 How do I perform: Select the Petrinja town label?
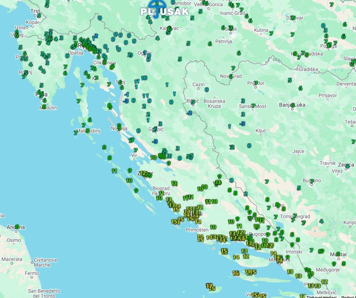[224, 42]
